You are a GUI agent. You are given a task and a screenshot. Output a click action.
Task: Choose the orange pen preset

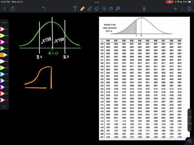pyautogui.click(x=4, y=55)
